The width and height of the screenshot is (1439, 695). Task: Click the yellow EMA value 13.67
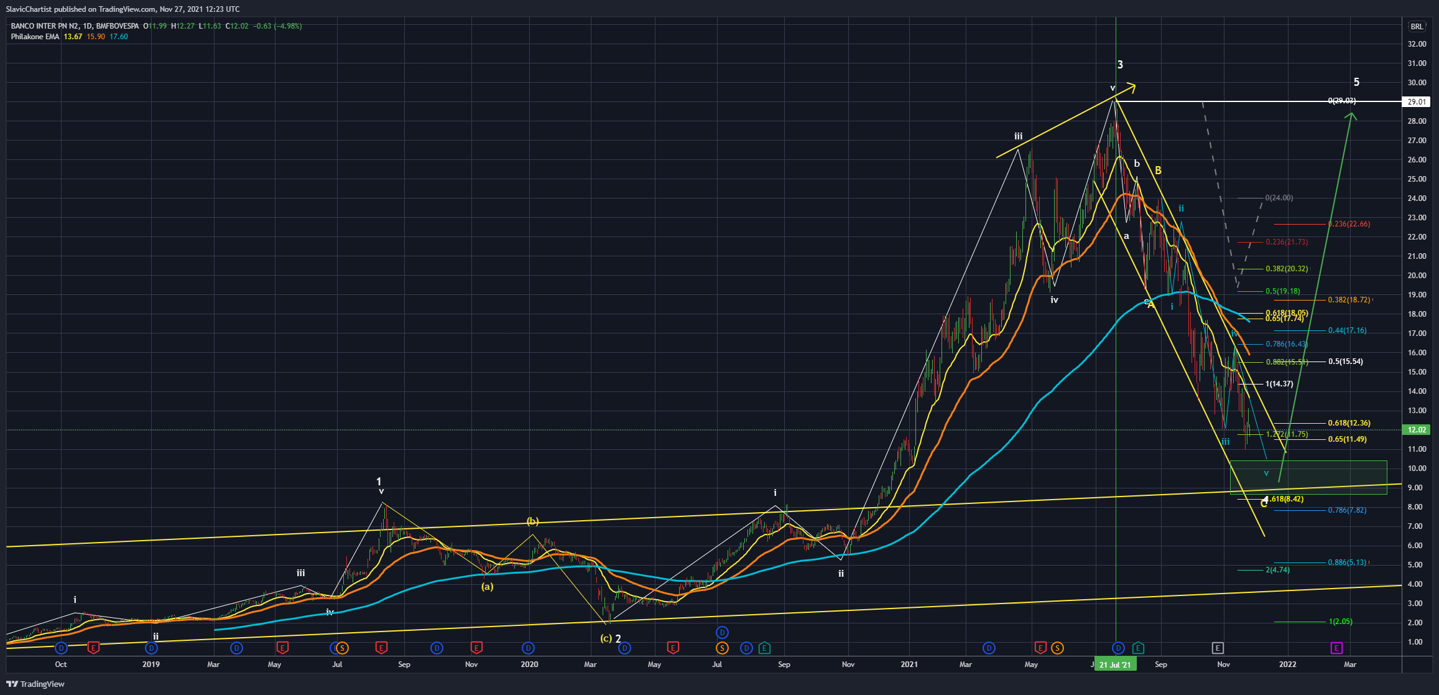click(73, 37)
